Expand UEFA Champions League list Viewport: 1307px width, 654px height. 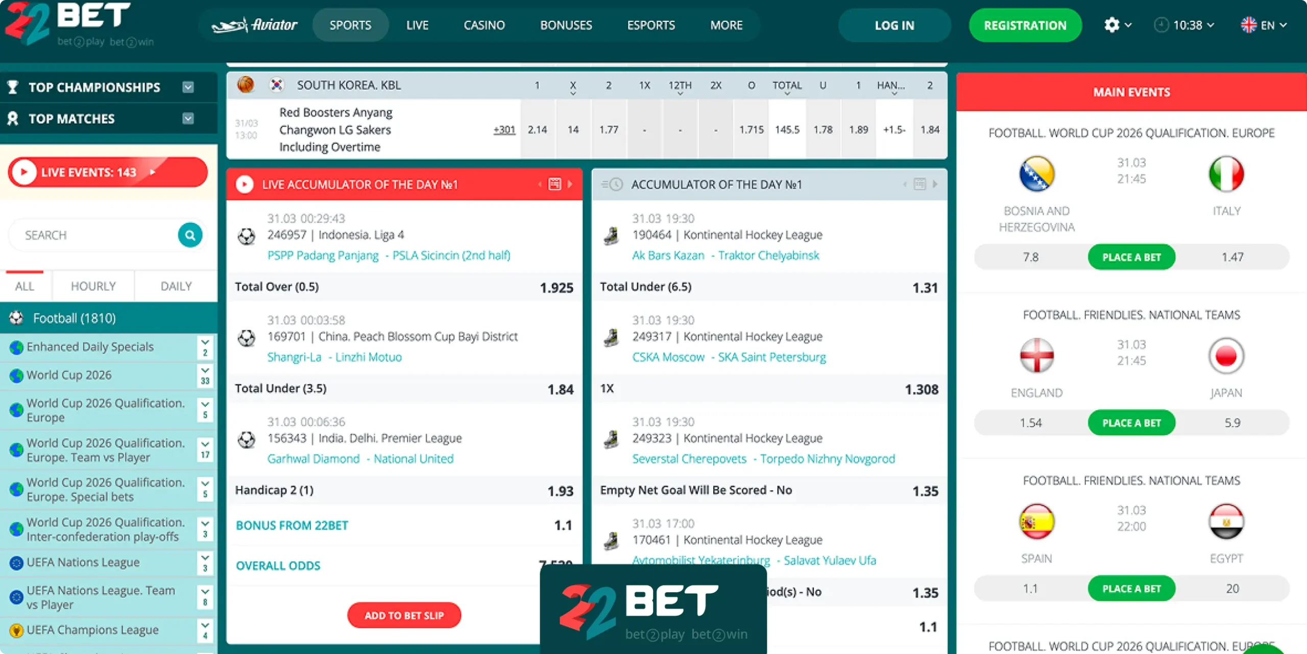205,631
